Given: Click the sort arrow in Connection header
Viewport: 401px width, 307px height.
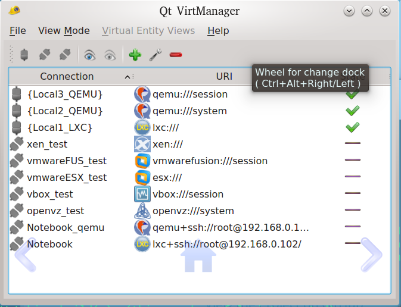Looking at the screenshot, I should coord(128,77).
